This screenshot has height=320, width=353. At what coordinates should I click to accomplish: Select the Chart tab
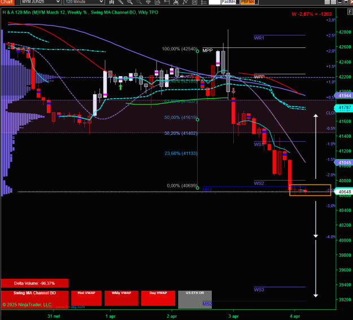[x=7, y=2]
